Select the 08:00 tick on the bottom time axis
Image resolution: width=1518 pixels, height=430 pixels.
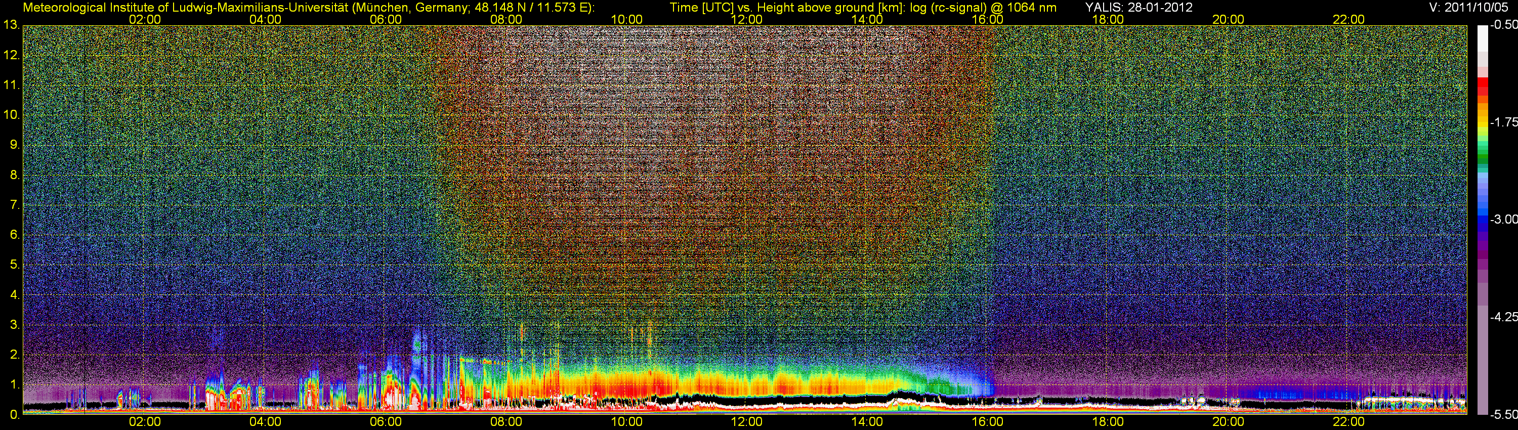pyautogui.click(x=505, y=422)
